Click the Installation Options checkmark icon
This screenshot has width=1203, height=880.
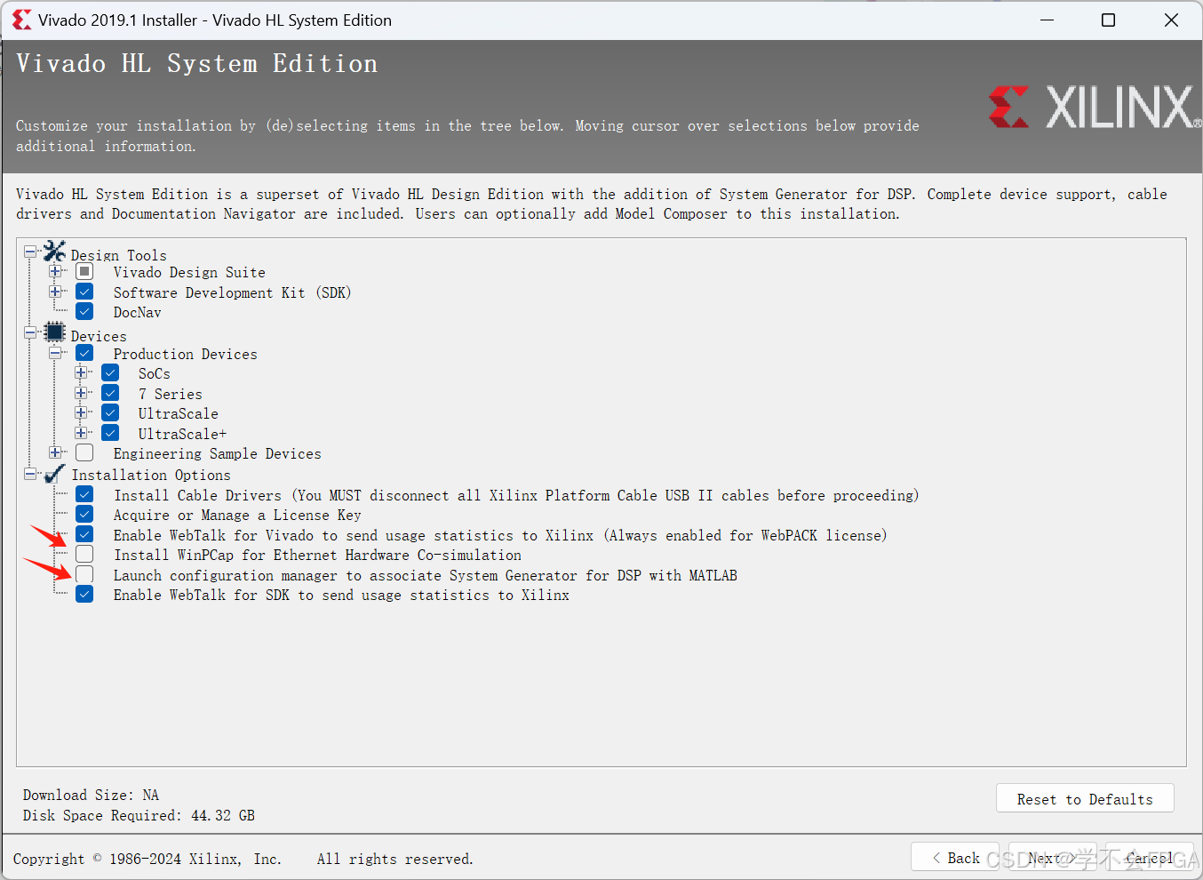point(55,474)
